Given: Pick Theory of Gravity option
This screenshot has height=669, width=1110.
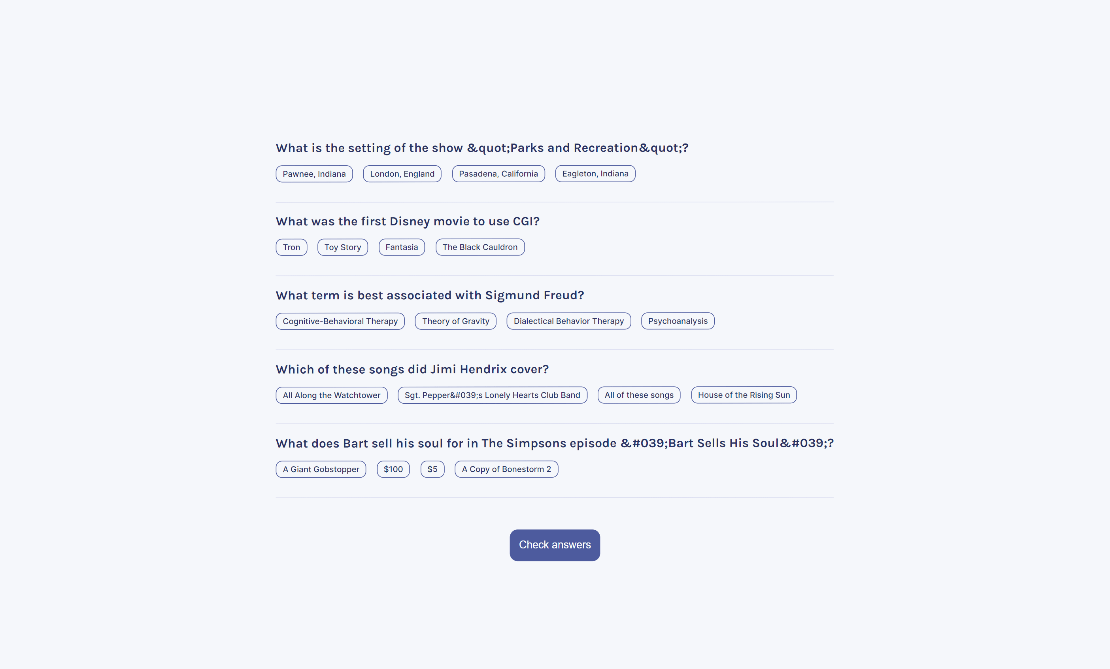Looking at the screenshot, I should point(455,321).
